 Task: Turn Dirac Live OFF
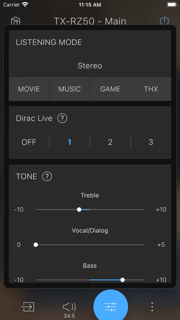point(29,142)
